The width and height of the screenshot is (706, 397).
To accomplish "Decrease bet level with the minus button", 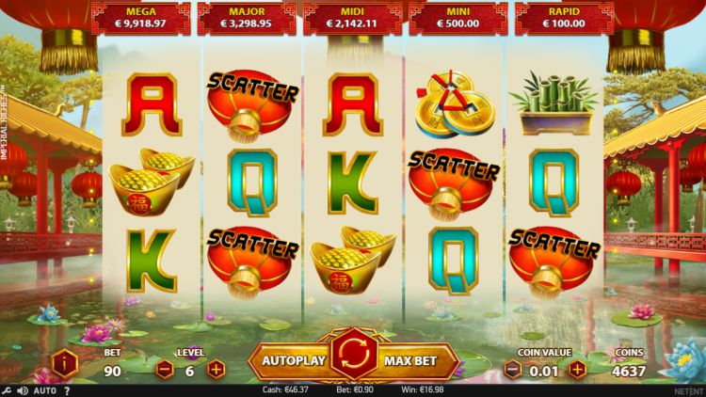I will coord(165,370).
